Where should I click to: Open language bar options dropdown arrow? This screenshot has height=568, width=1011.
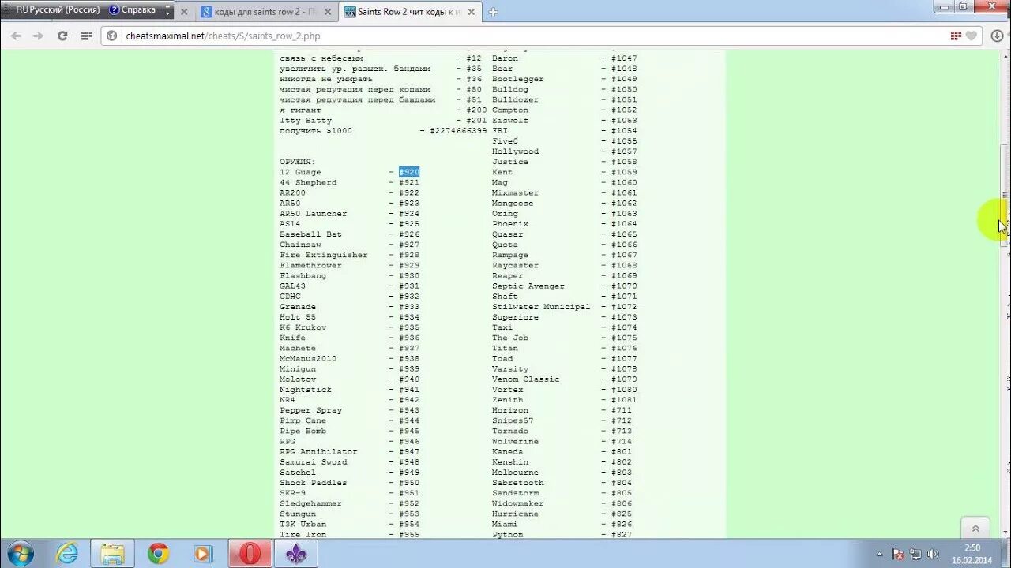(167, 11)
